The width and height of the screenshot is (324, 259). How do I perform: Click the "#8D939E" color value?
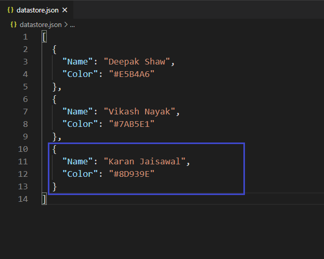132,174
